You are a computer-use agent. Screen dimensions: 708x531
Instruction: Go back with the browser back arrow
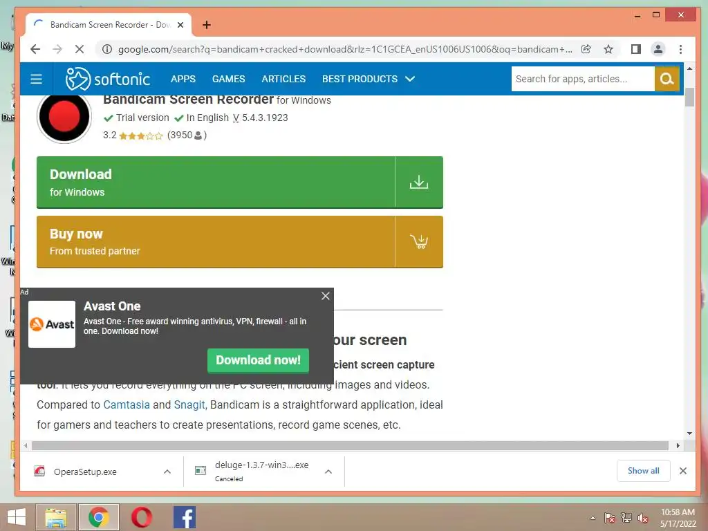point(35,49)
